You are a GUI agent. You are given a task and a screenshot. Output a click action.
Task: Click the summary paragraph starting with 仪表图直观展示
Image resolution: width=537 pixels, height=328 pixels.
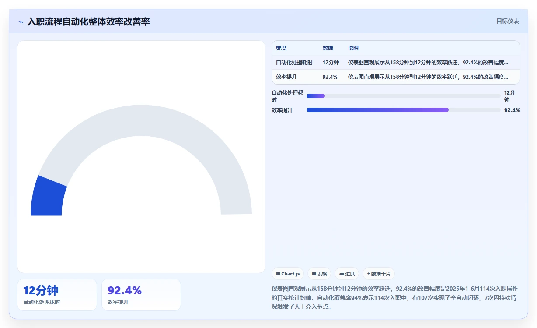pyautogui.click(x=395, y=298)
